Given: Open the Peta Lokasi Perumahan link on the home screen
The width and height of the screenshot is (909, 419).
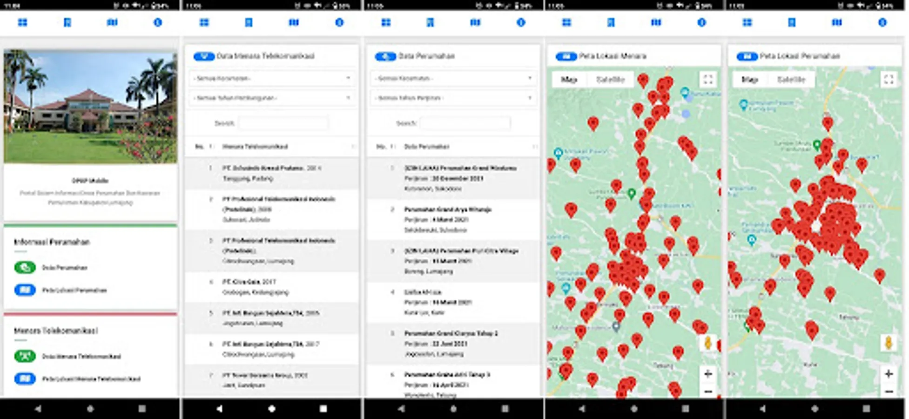Looking at the screenshot, I should click(74, 290).
